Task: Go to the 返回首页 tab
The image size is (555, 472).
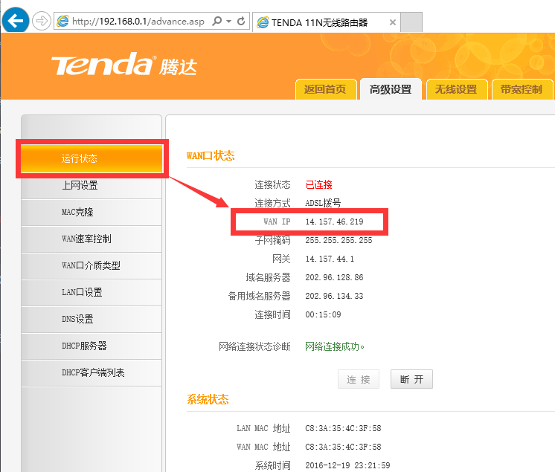Action: [x=324, y=89]
